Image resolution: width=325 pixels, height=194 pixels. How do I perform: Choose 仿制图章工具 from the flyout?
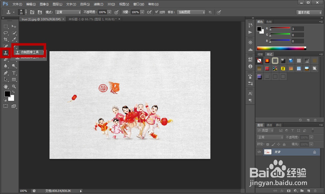point(30,52)
